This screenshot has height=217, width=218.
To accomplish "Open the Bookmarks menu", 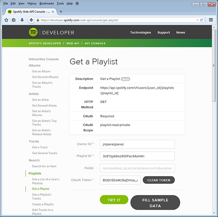I will [x=47, y=4].
